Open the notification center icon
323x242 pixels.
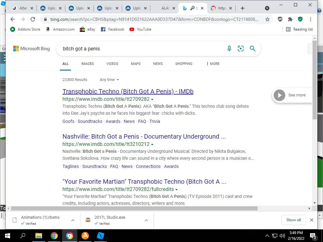click(x=313, y=236)
